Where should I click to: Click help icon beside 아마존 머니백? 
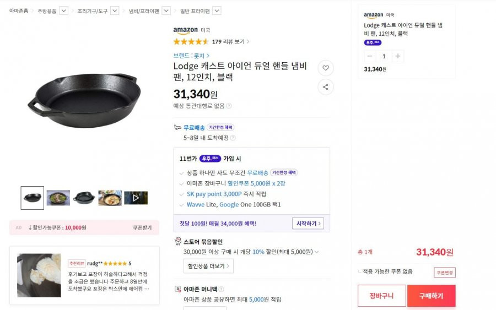[x=221, y=289]
